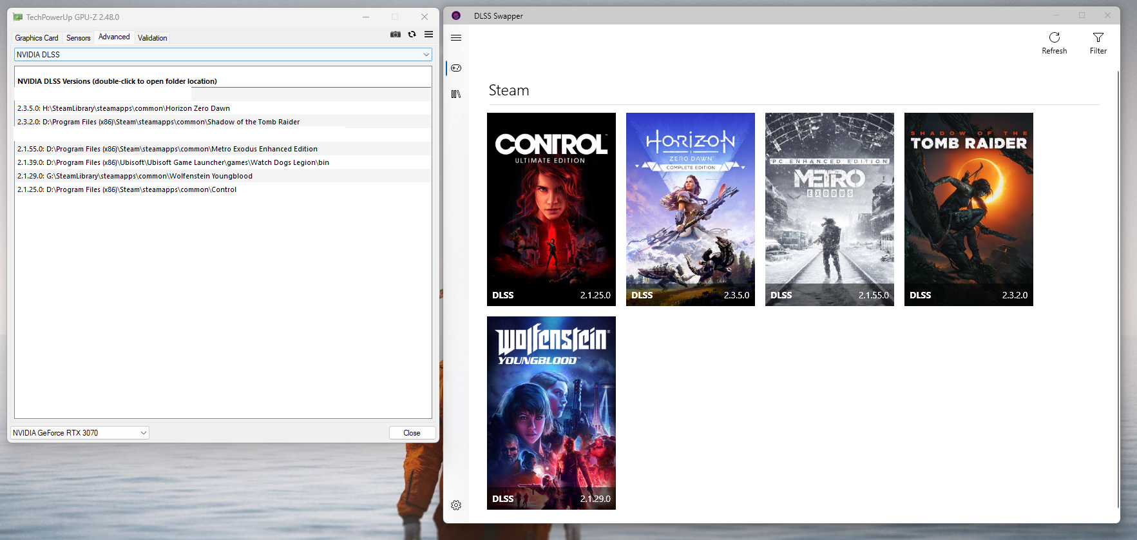
Task: Open DLSS Swapper hamburger navigation menu
Action: click(x=456, y=37)
